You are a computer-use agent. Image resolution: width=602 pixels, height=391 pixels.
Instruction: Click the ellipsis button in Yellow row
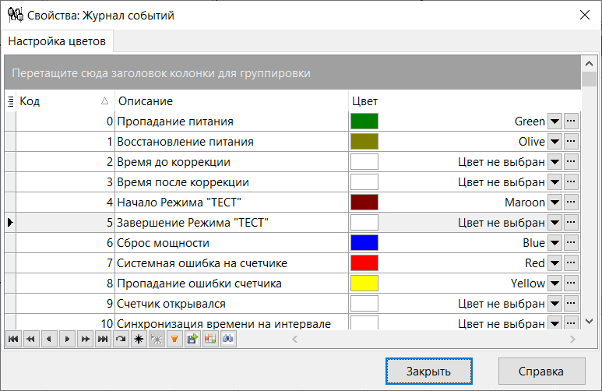coord(572,284)
